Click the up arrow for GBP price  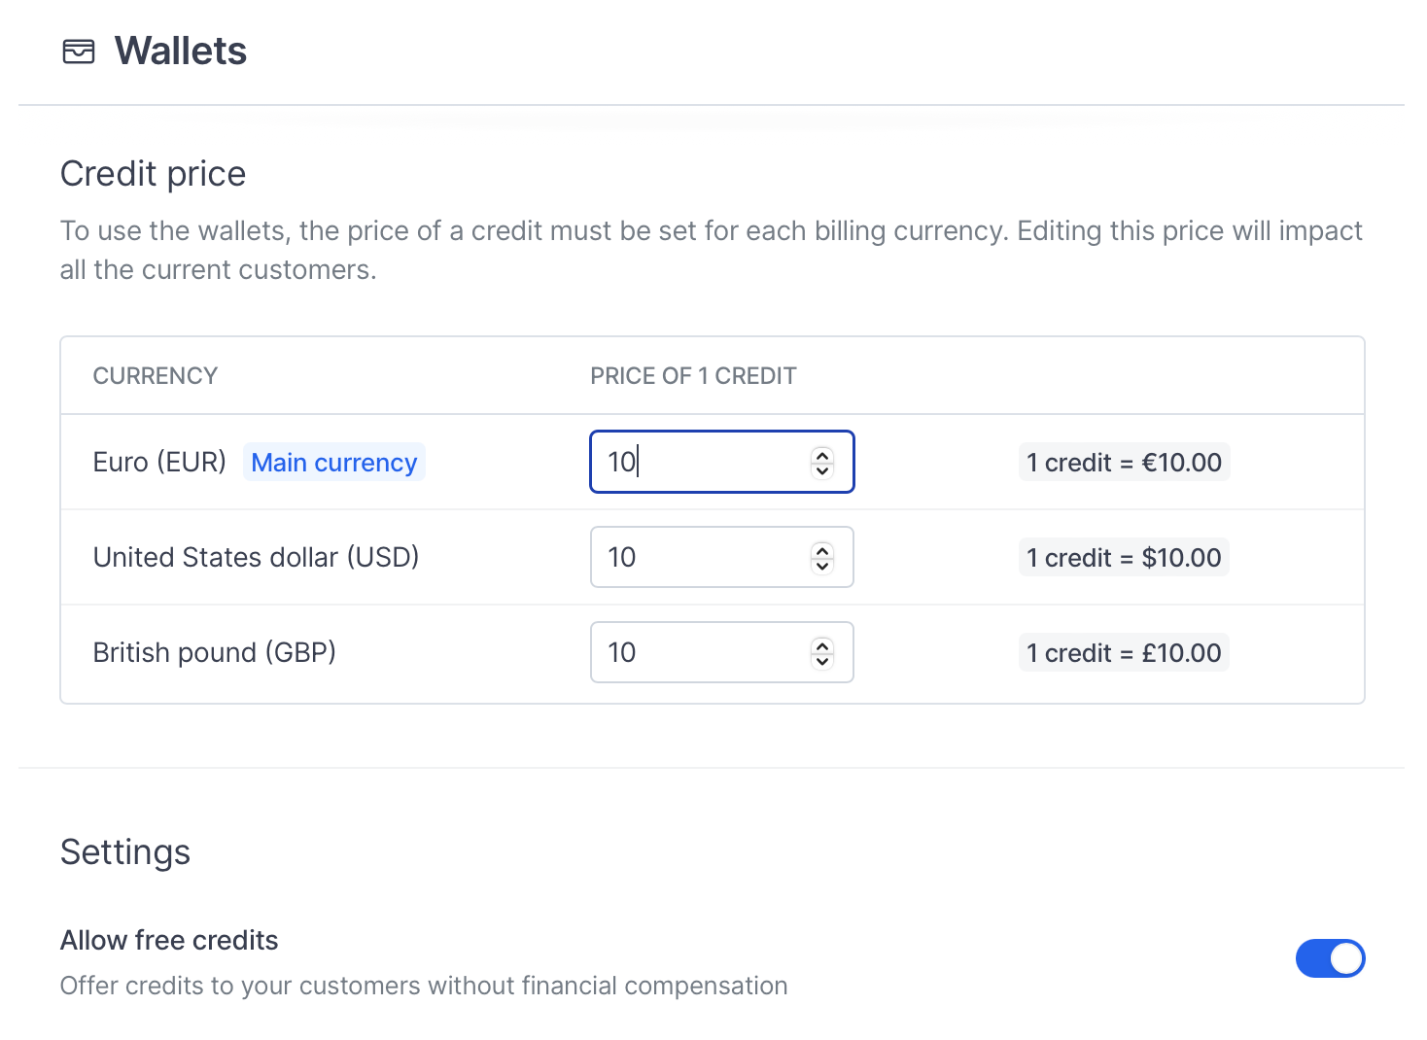click(822, 645)
